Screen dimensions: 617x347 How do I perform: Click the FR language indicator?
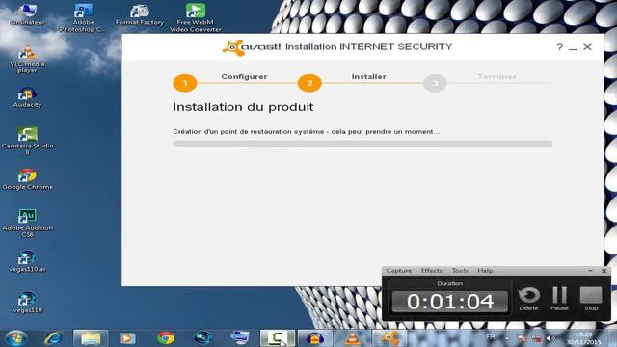[x=491, y=337]
